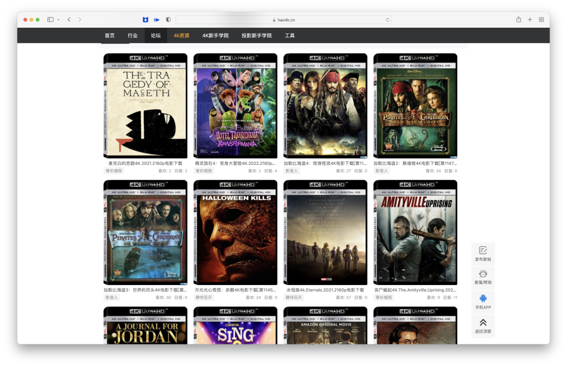Click the 返回顶部 back-to-top icon
Image resolution: width=567 pixels, height=367 pixels.
pyautogui.click(x=483, y=322)
